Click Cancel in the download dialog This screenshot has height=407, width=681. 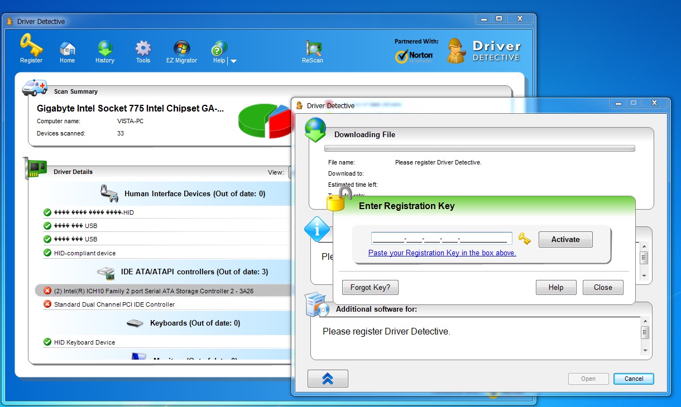click(634, 379)
